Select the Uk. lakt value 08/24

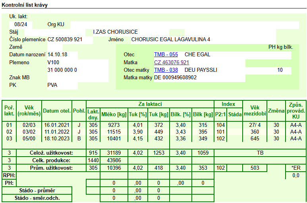[x=21, y=25]
